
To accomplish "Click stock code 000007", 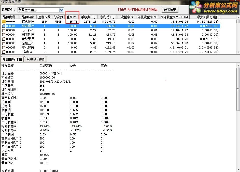I will (11, 48).
